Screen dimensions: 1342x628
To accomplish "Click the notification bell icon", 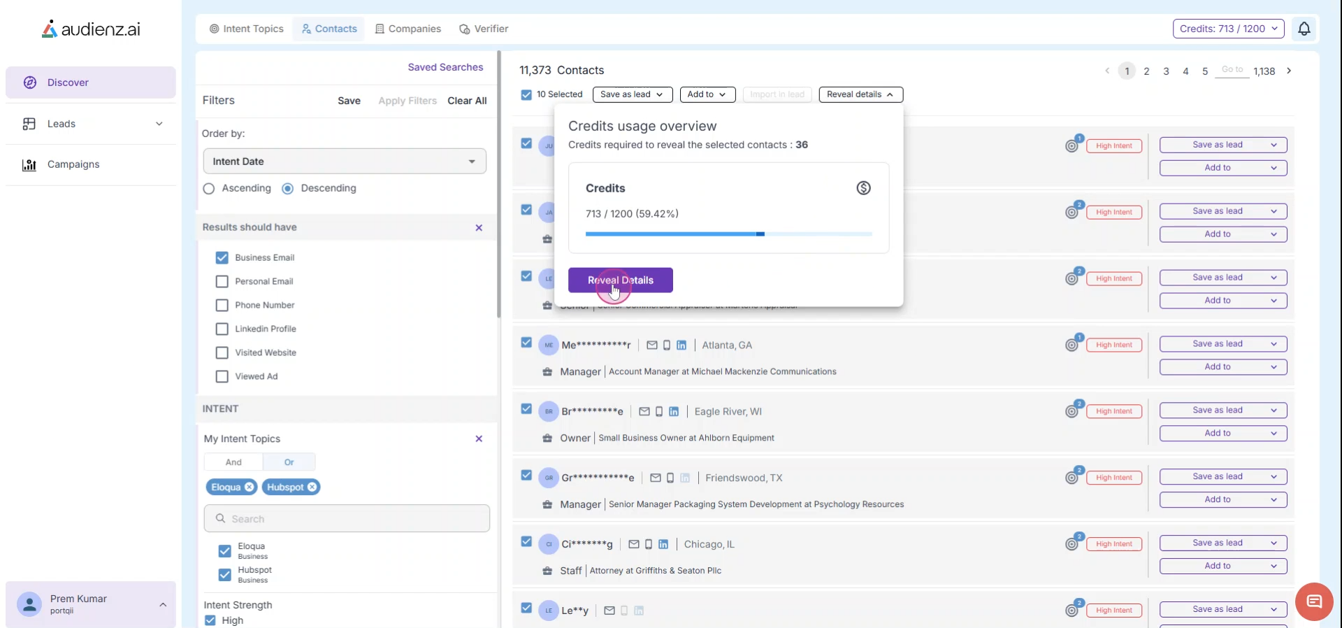I will [1304, 29].
